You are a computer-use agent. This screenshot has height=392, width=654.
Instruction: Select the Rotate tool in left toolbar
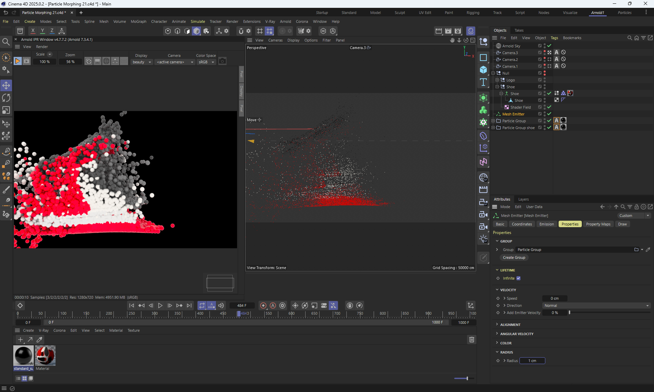click(6, 98)
